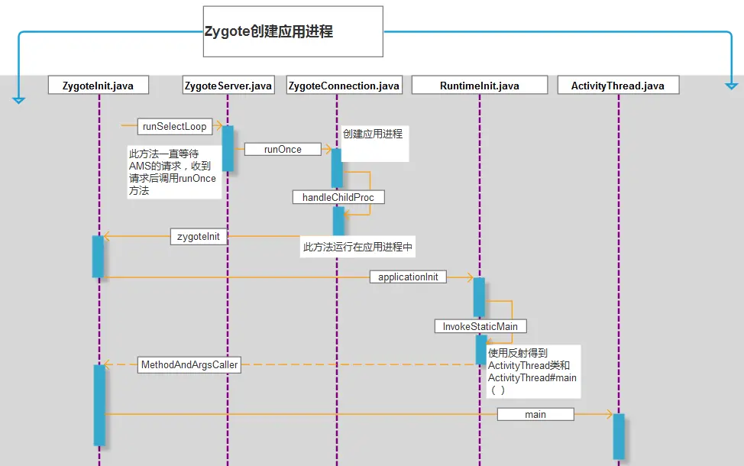
Task: Click the runOnce message label
Action: pyautogui.click(x=283, y=150)
